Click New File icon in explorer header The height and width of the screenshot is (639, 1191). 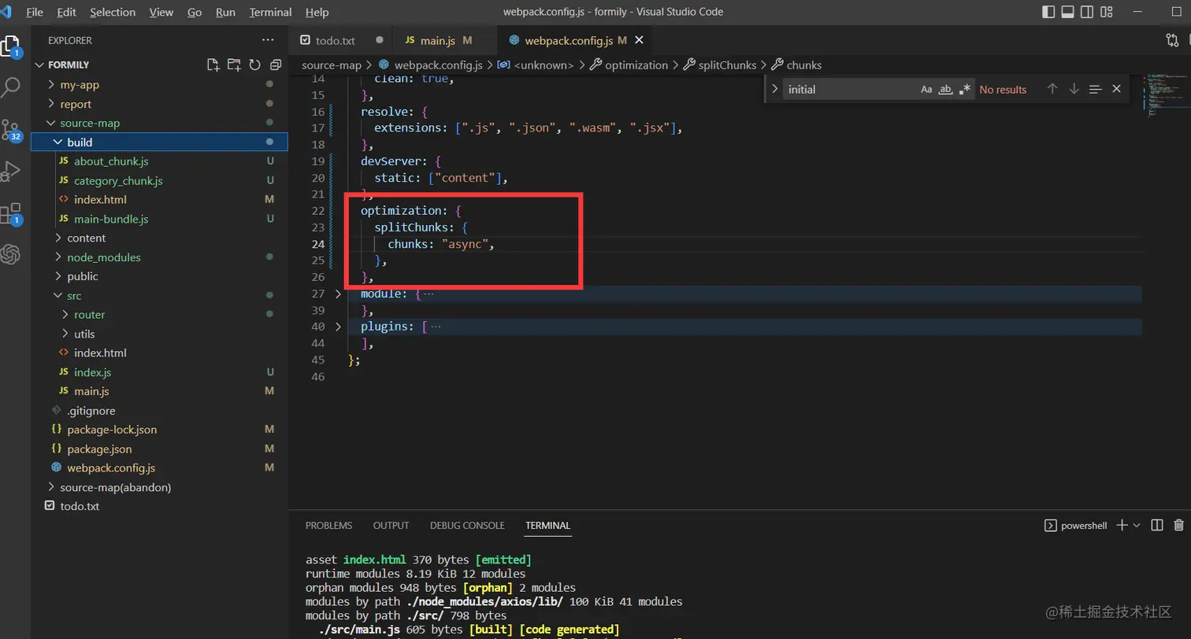[x=213, y=65]
